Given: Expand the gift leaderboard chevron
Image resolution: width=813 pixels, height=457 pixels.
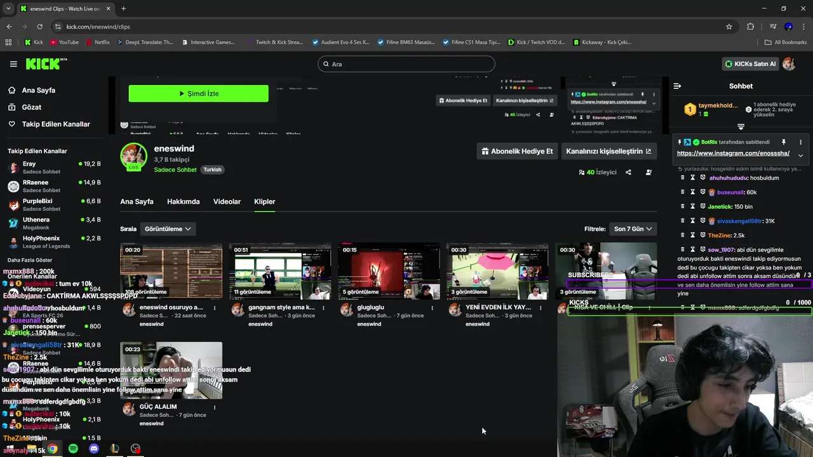Looking at the screenshot, I should pos(741,127).
